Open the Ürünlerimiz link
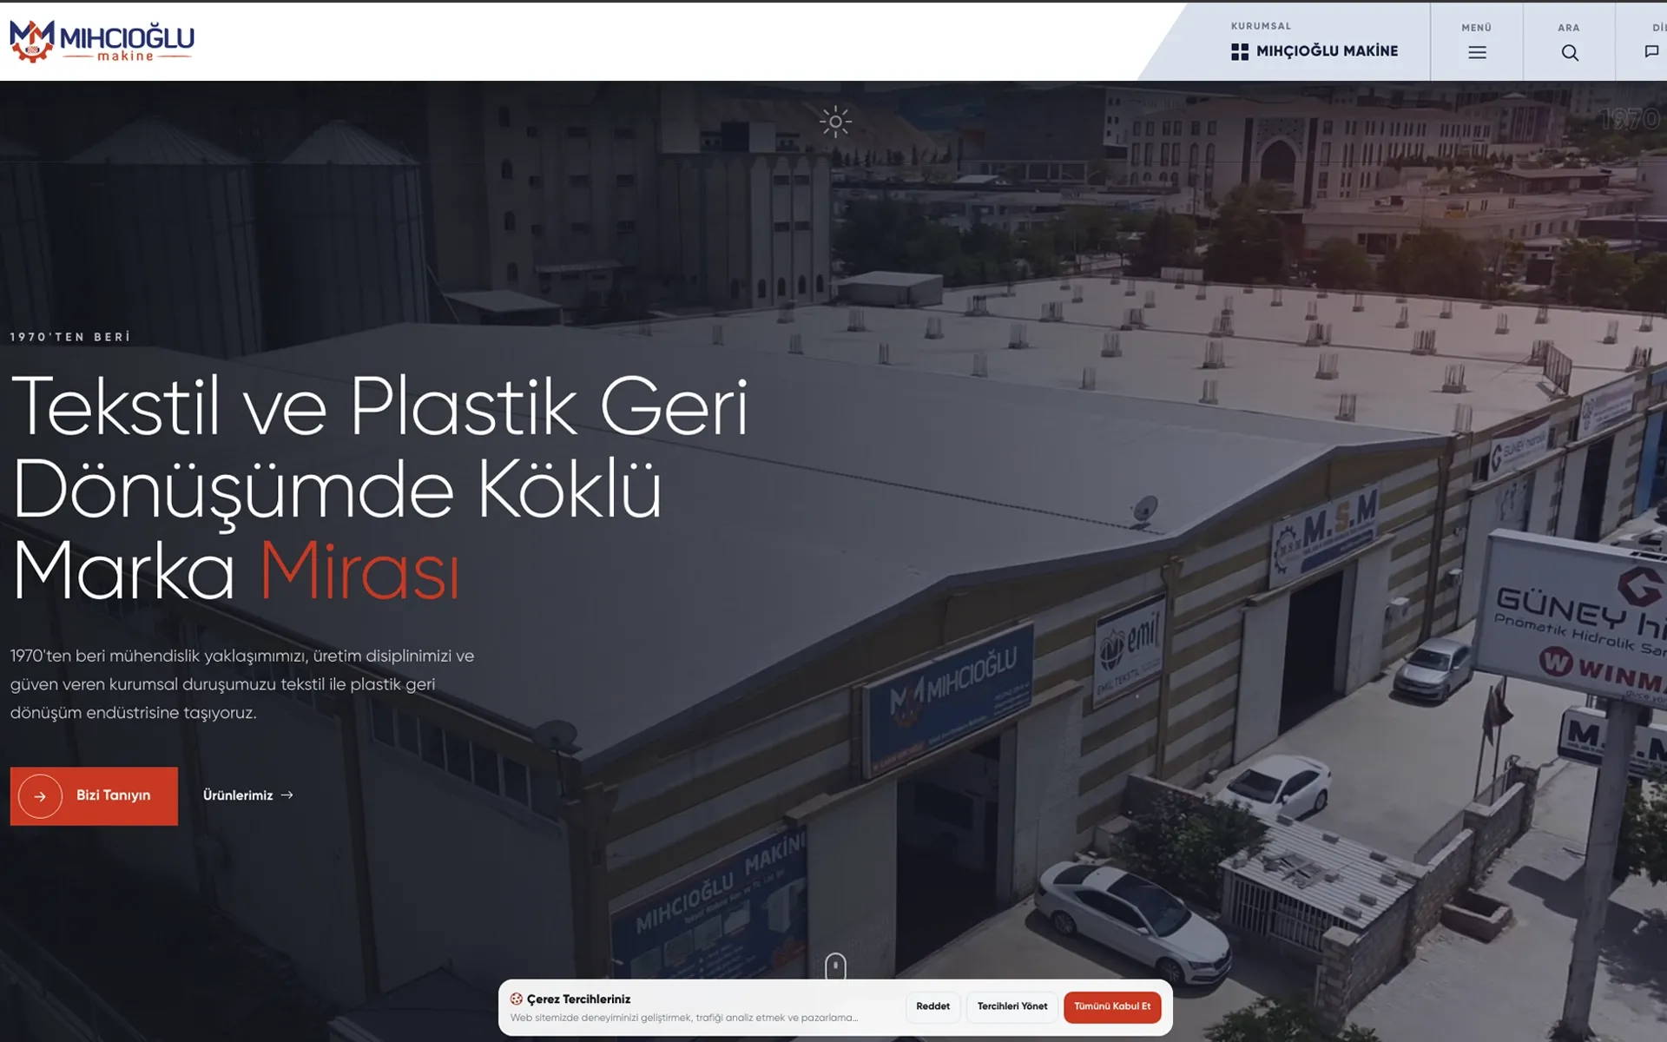Viewport: 1667px width, 1042px height. [248, 795]
